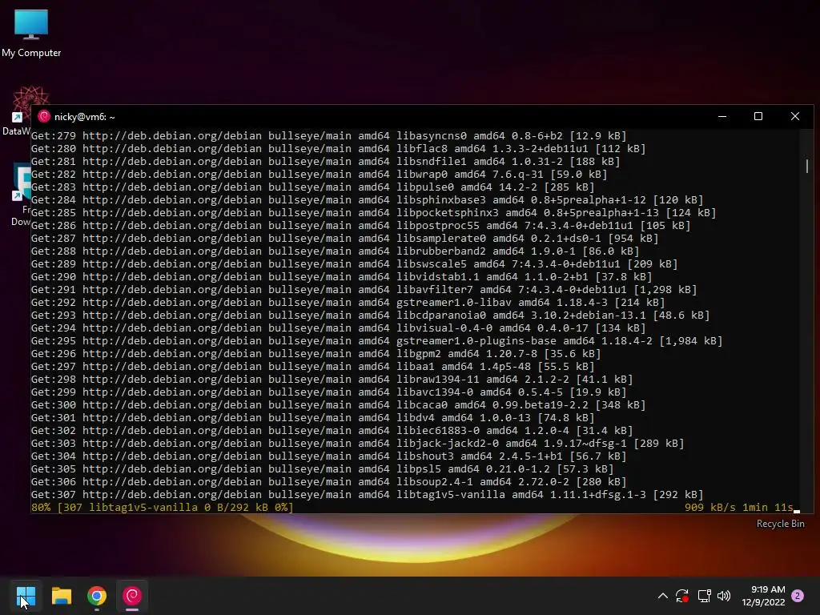Open the Windows Start menu
Viewport: 820px width, 615px height.
pyautogui.click(x=26, y=596)
